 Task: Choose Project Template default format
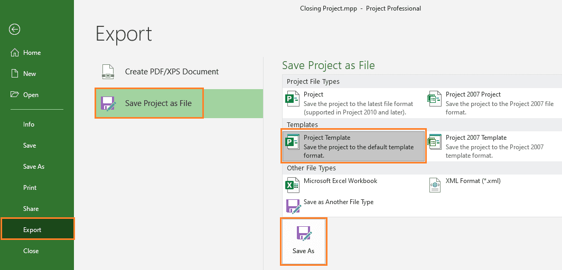point(353,147)
